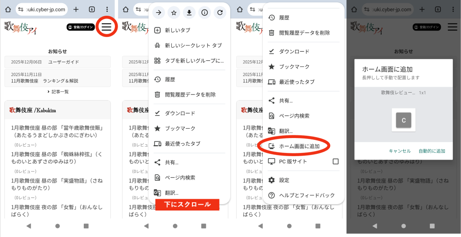Screen dimensions: 461x237
Task: Select the circled ホーム画面に追加 menu entry
Action: pyautogui.click(x=299, y=146)
